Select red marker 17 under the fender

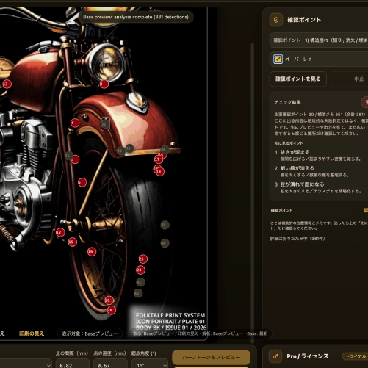pos(159,159)
